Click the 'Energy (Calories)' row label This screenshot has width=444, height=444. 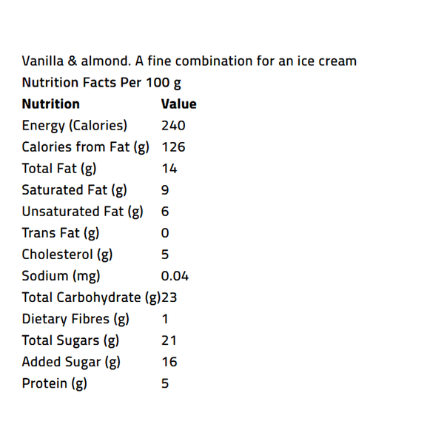coord(74,125)
